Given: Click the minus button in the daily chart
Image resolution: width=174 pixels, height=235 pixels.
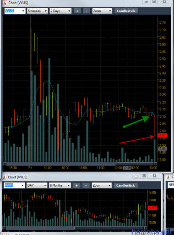Looking at the screenshot, I should [86, 185].
